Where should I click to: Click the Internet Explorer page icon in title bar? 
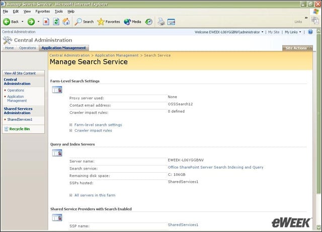tap(4, 4)
